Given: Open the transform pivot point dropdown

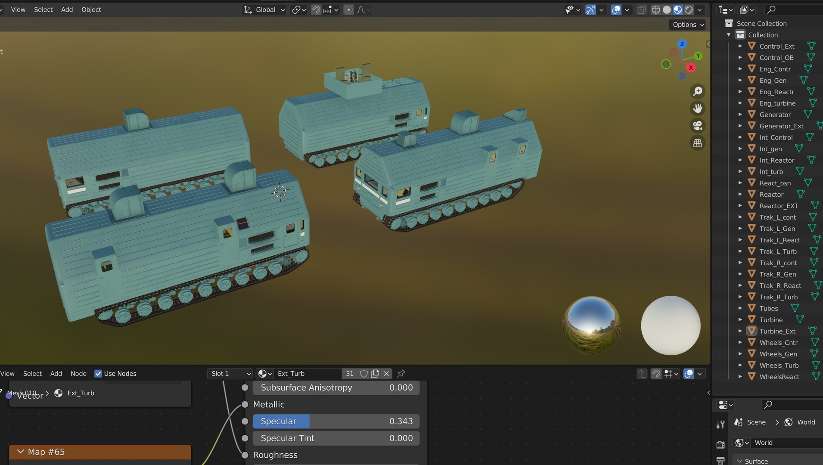Looking at the screenshot, I should [298, 9].
